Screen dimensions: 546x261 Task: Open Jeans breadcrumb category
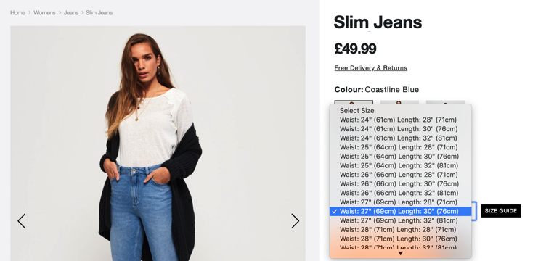[x=71, y=12]
